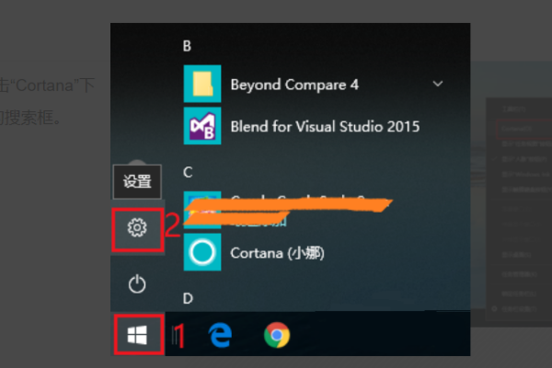Expand the Beyond Compare 4 chevron
The image size is (552, 368).
[x=438, y=84]
